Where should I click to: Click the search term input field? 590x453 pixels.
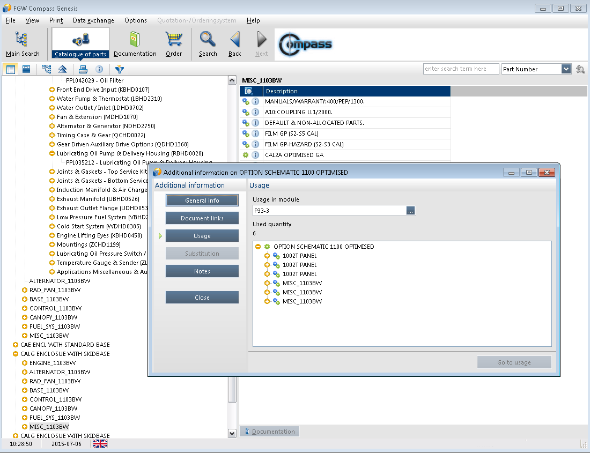pos(461,69)
